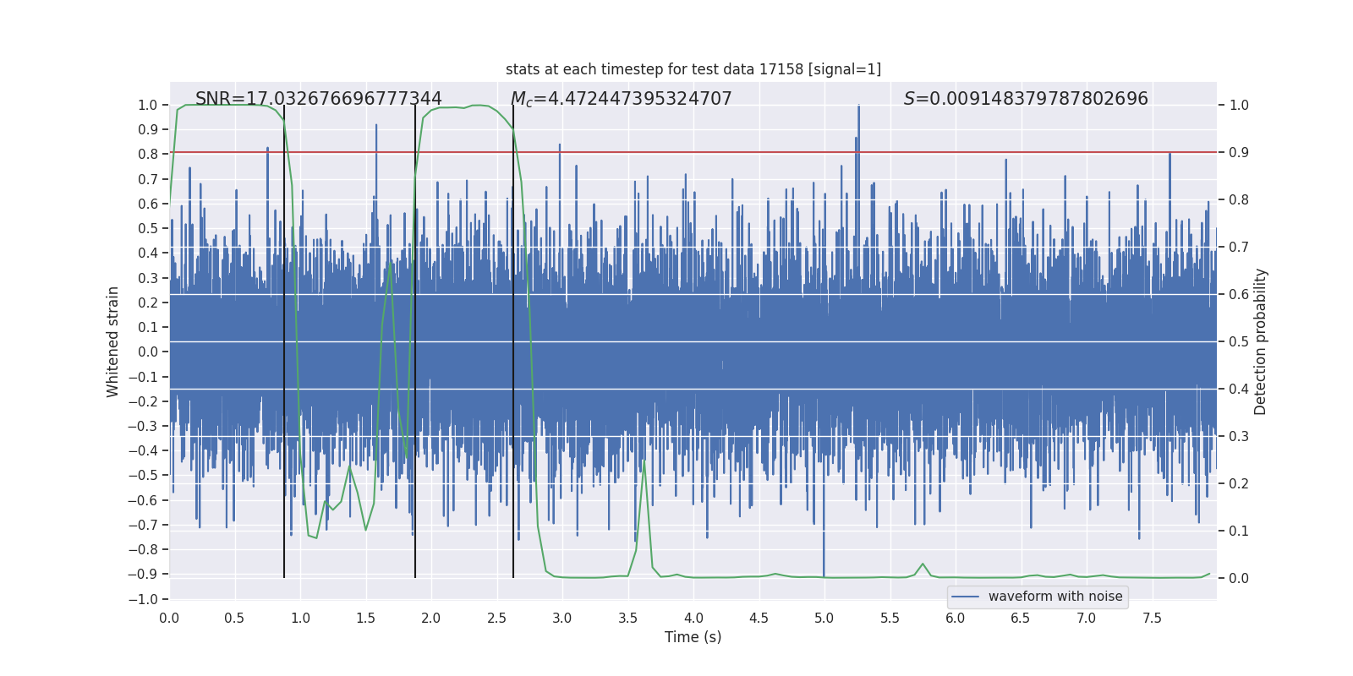This screenshot has width=1353, height=676.
Task: Click the whitened strain tick label −1.0
Action: pyautogui.click(x=143, y=599)
